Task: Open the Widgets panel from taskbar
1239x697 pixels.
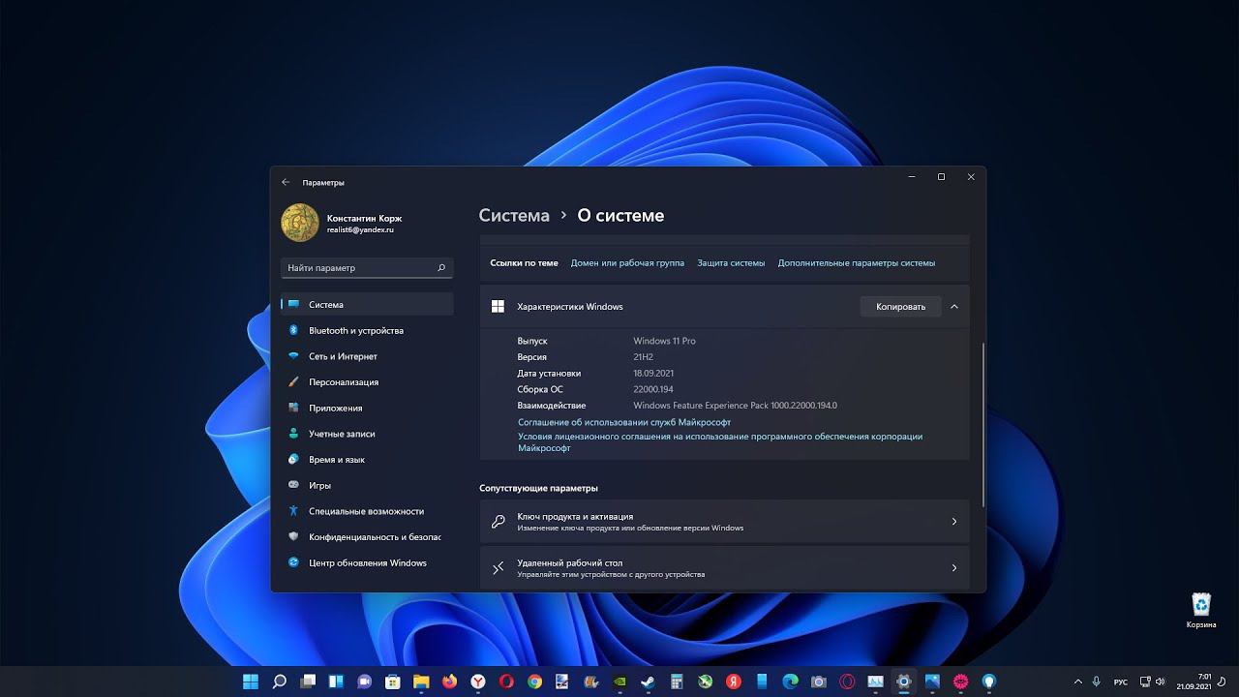Action: click(x=336, y=682)
